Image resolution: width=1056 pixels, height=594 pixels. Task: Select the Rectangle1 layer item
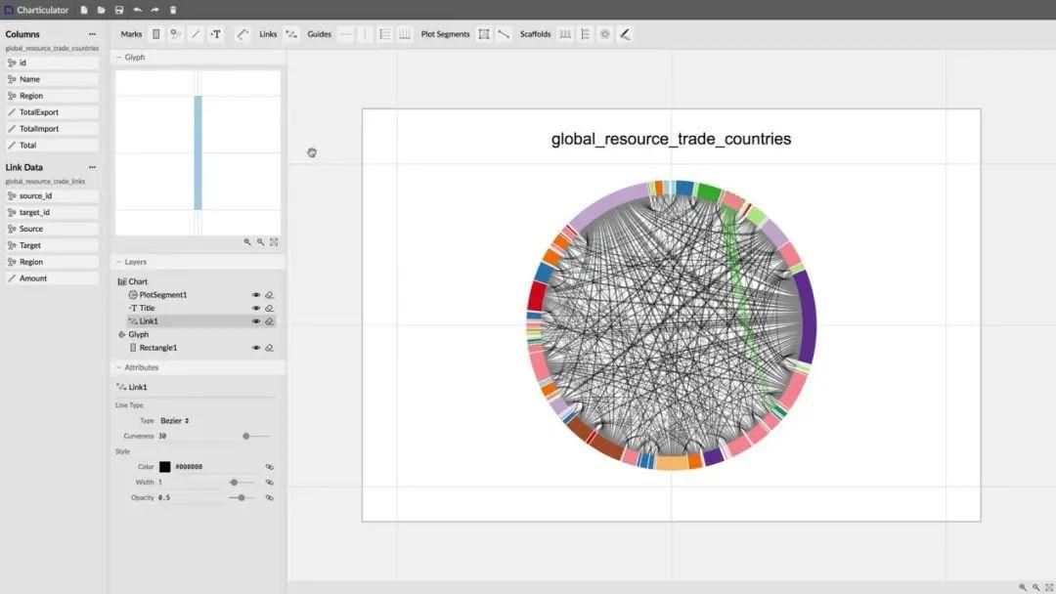tap(158, 348)
